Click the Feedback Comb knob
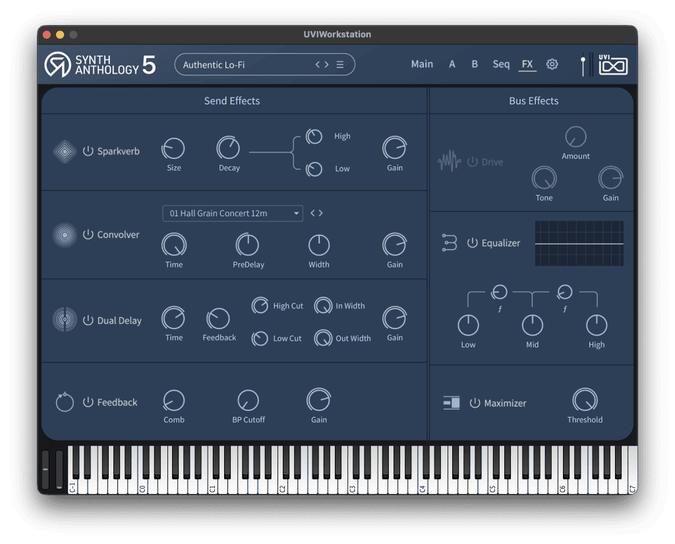Screen dimensions: 675x544 (174, 400)
